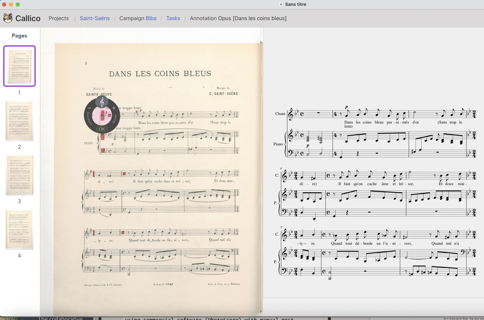Choose Descendre in the radial menu
This screenshot has height=320, width=484.
click(x=89, y=119)
